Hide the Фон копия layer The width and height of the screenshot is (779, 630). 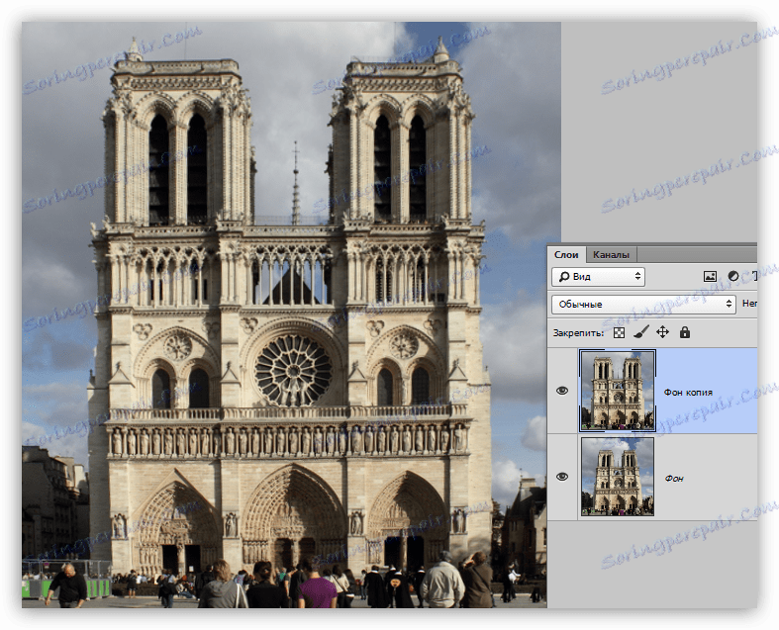coord(562,391)
